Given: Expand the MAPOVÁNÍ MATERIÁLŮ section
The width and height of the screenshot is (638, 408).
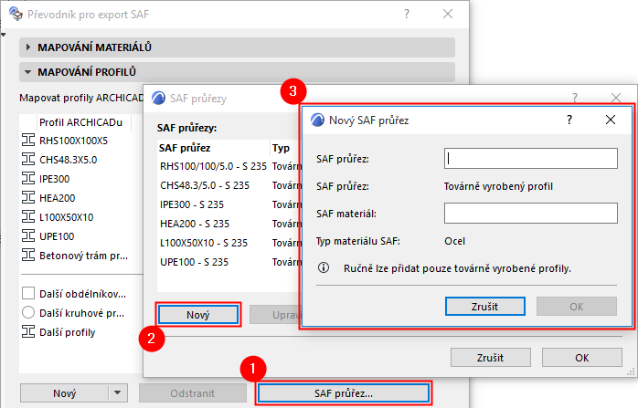Looking at the screenshot, I should [28, 47].
